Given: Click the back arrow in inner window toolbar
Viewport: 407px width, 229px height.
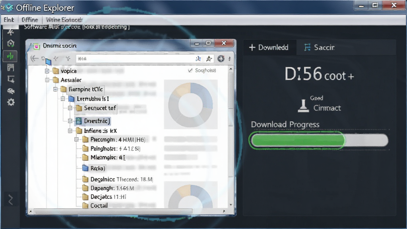Looking at the screenshot, I should click(x=34, y=59).
